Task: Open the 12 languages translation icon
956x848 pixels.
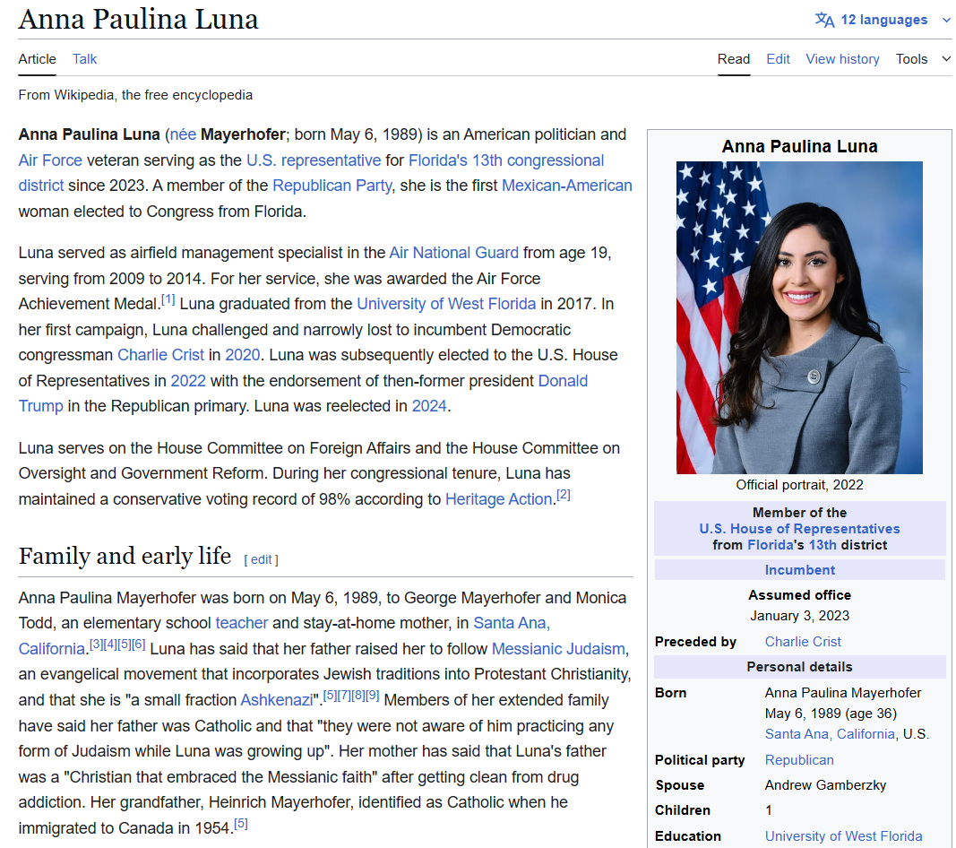Action: (824, 20)
